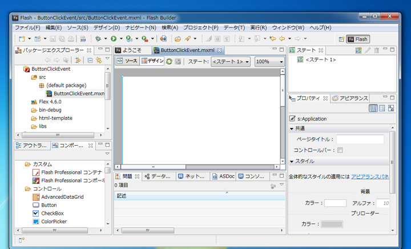Click the Back navigation arrow icon
The height and width of the screenshot is (249, 411).
click(282, 39)
